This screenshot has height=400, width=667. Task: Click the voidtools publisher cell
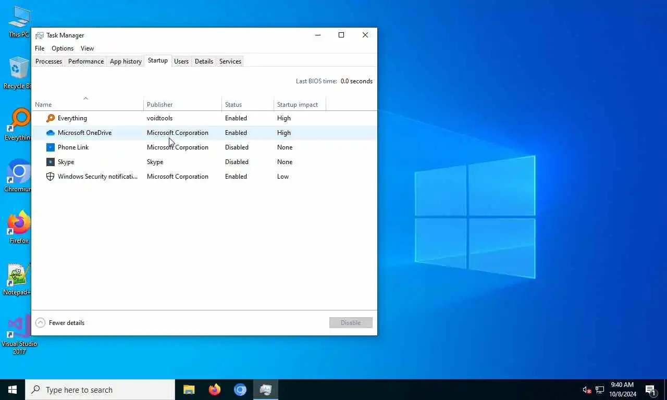159,118
